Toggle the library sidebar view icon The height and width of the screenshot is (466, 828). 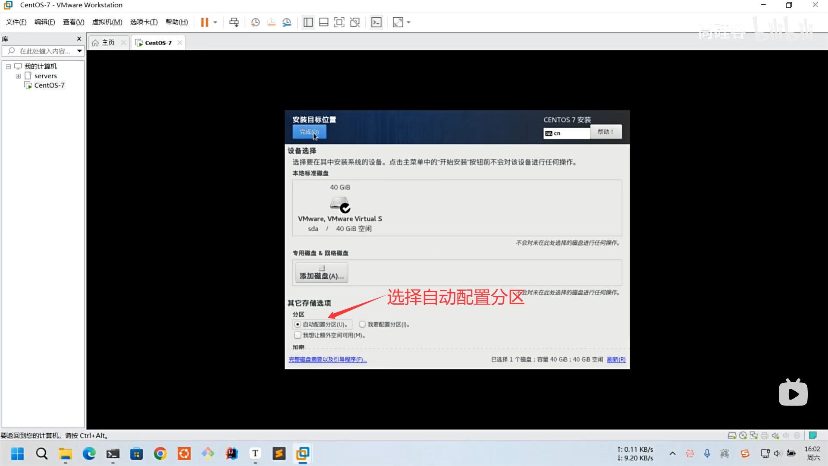click(x=308, y=22)
